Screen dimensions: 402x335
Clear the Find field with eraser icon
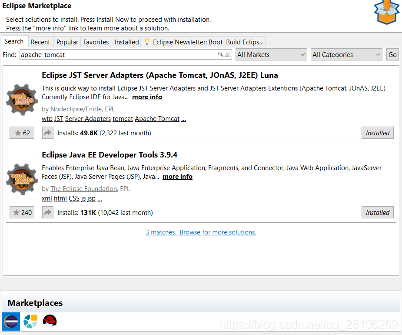coord(228,54)
